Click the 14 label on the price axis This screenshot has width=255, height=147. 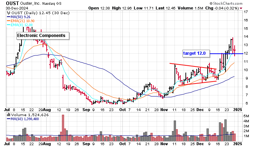(x=246, y=37)
